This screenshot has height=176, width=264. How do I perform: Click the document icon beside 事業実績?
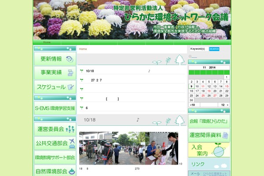pyautogui.click(x=70, y=73)
